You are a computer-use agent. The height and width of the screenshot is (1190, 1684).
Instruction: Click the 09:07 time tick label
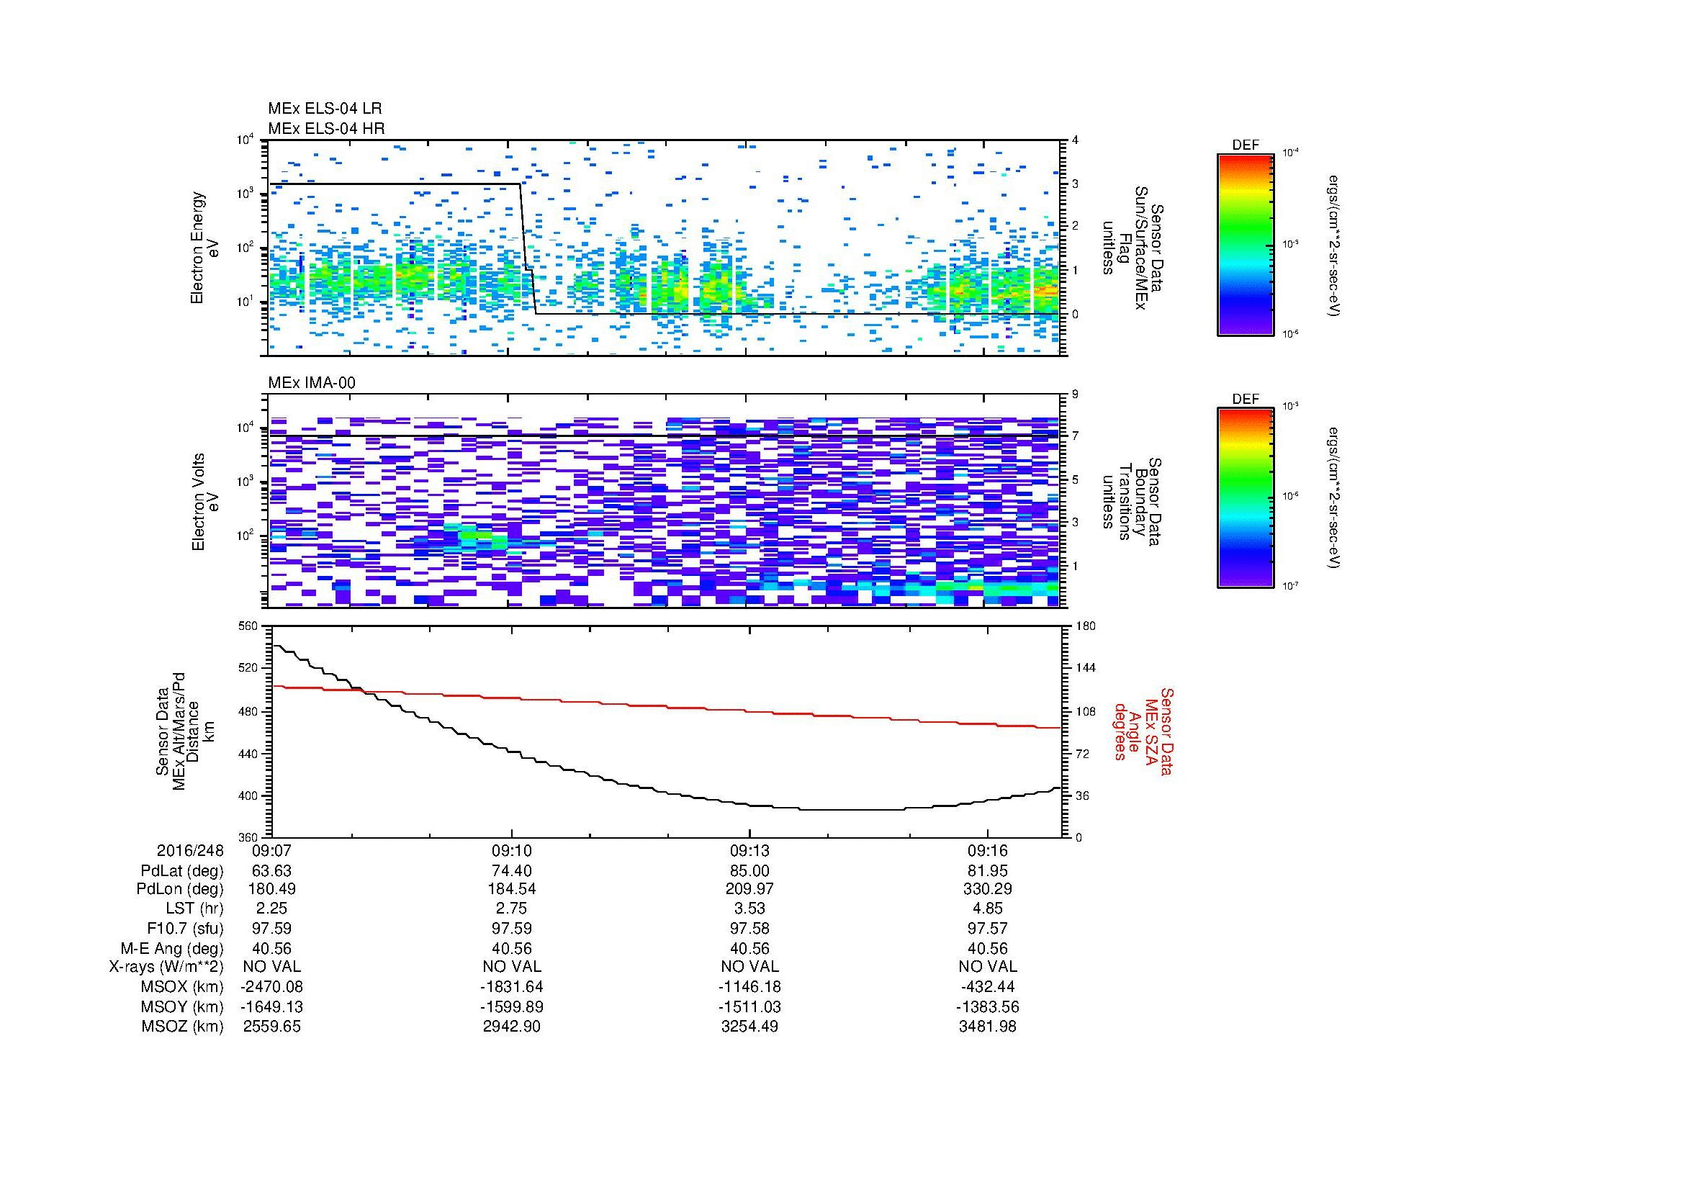(x=272, y=850)
